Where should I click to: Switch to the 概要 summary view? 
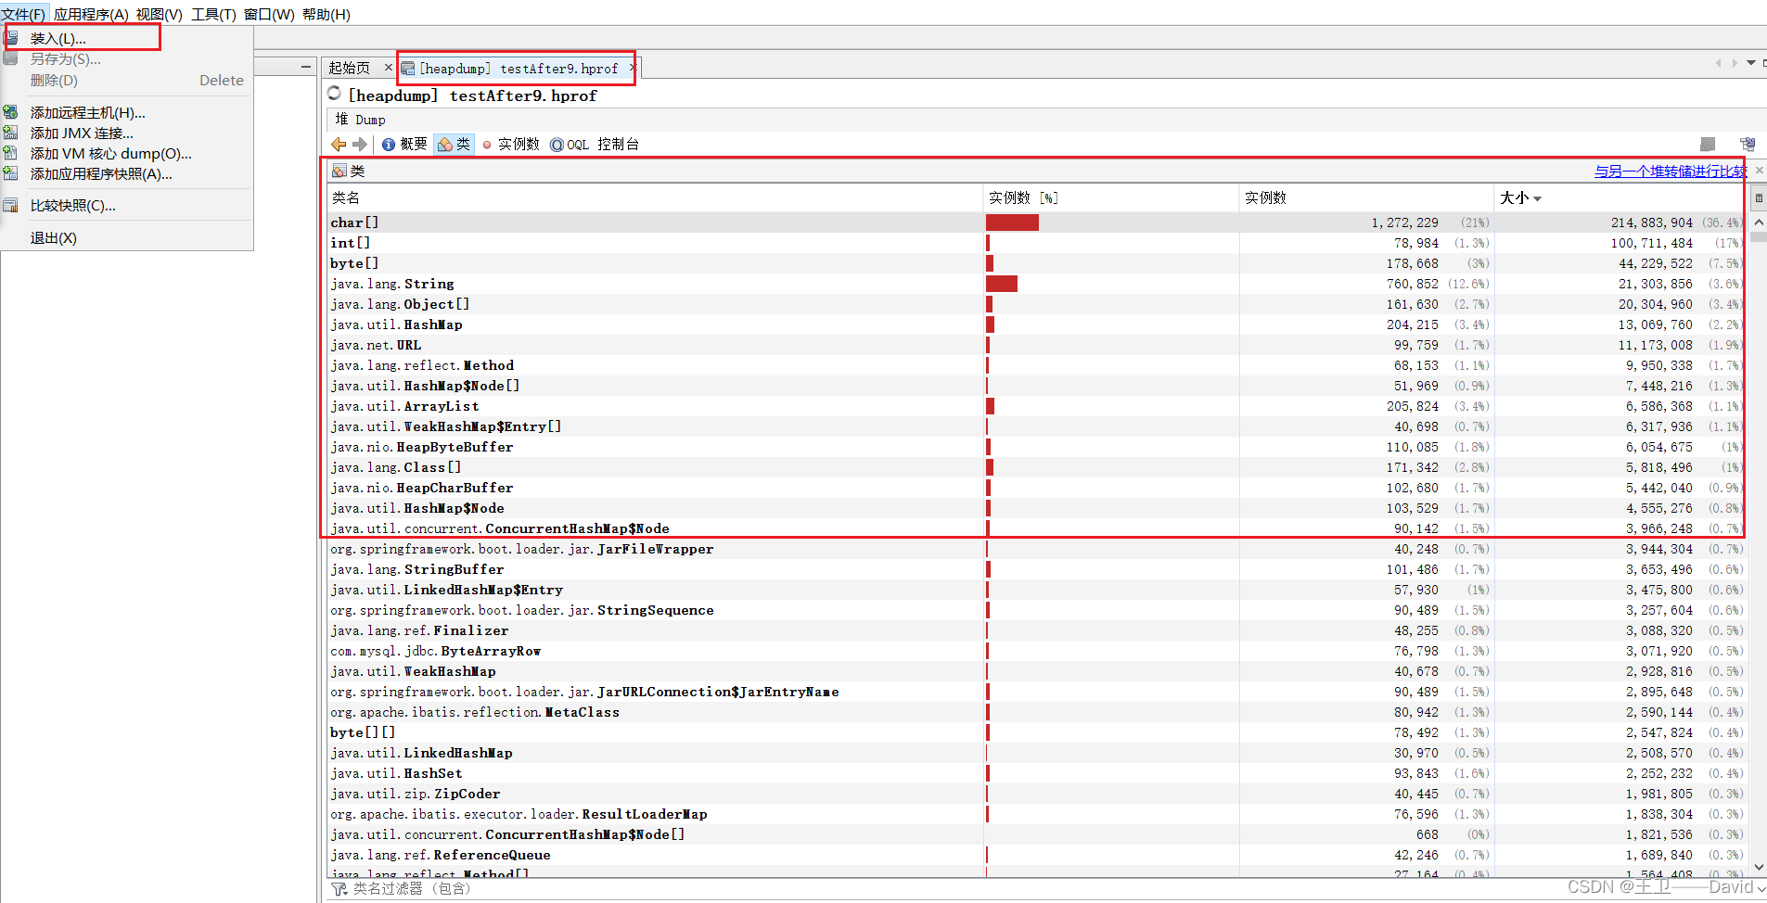[404, 145]
